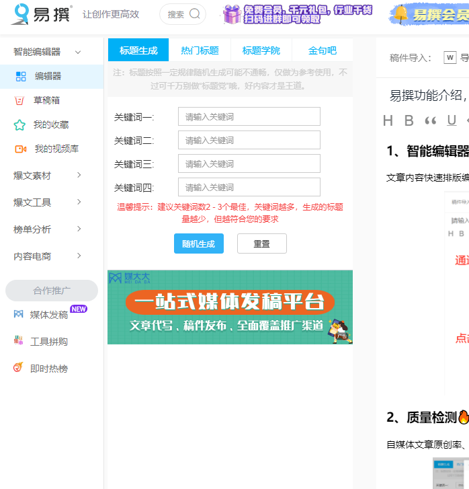Click the 我的视频库 camera icon
The image size is (469, 489).
coord(21,149)
